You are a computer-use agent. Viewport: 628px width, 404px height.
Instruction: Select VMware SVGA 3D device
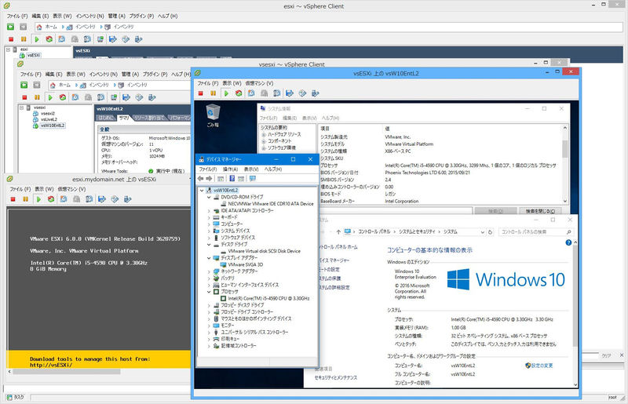click(x=246, y=264)
